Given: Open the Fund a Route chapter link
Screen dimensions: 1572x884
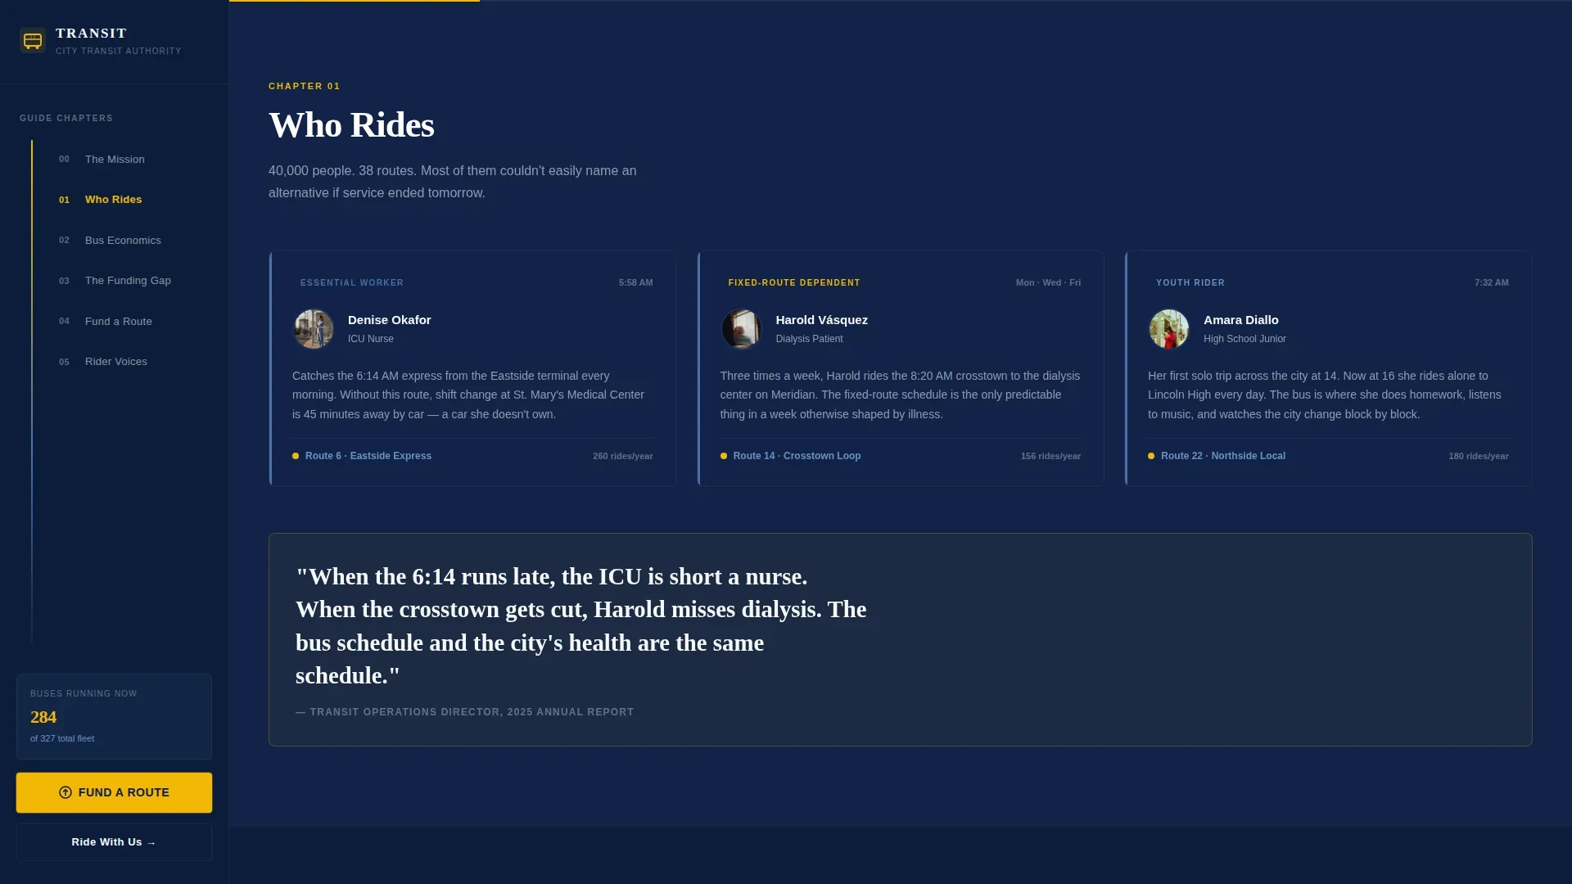Looking at the screenshot, I should point(119,322).
